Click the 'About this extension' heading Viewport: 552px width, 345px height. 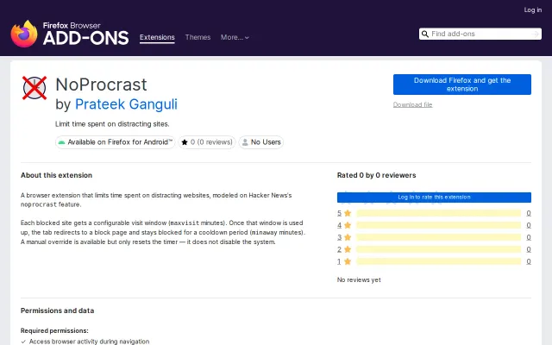tap(56, 175)
